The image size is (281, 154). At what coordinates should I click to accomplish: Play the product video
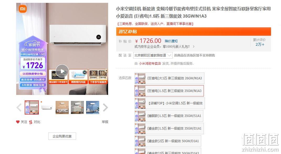(x=62, y=71)
